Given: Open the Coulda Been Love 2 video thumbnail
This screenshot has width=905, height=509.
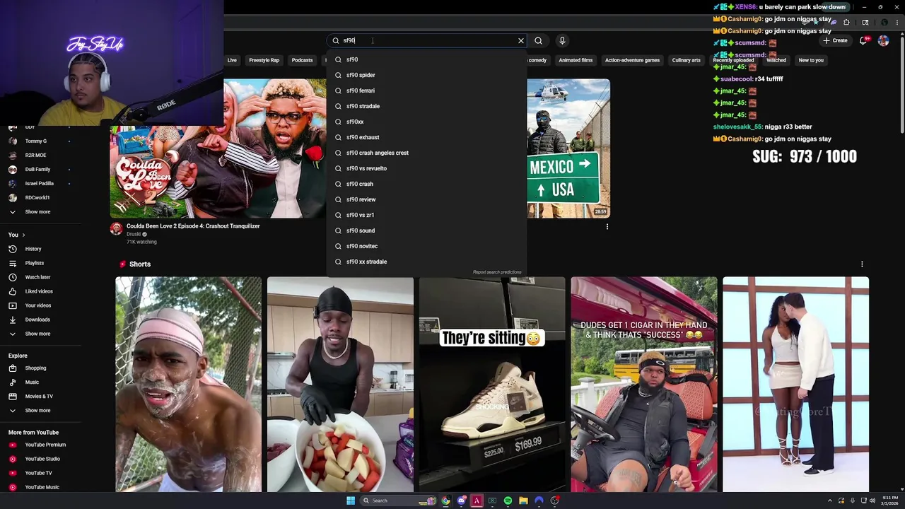Looking at the screenshot, I should coord(218,148).
